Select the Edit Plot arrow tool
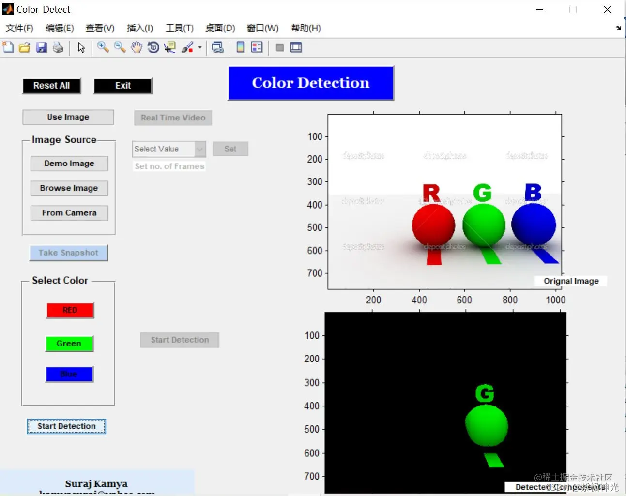This screenshot has width=626, height=496. pos(81,47)
